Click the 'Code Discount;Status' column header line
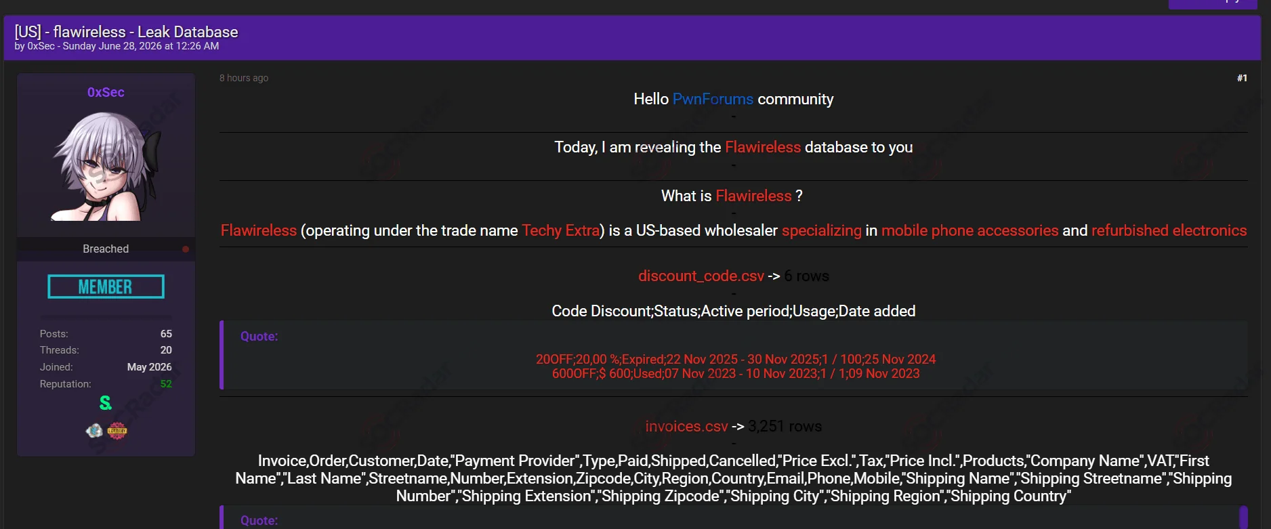 pyautogui.click(x=734, y=311)
